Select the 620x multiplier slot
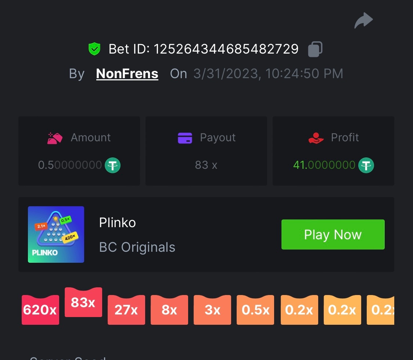 40,310
